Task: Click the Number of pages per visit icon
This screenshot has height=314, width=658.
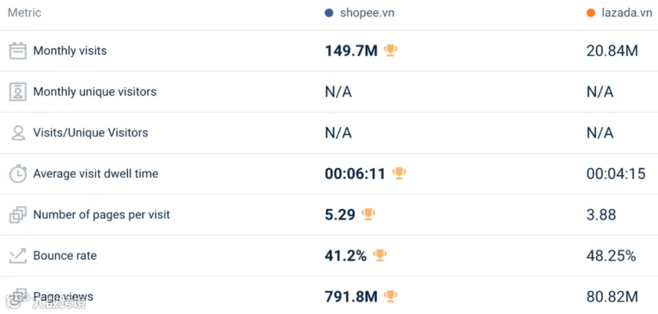Action: [x=18, y=215]
